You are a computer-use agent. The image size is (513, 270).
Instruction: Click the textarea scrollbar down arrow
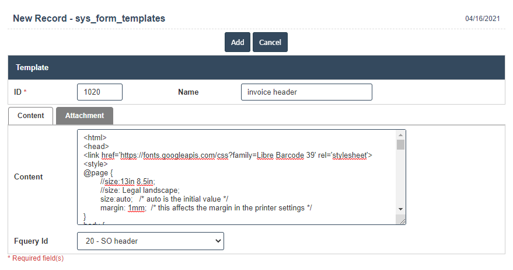400,209
